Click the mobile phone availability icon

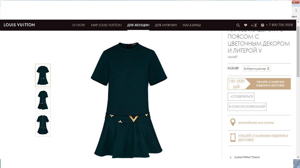(x=233, y=137)
